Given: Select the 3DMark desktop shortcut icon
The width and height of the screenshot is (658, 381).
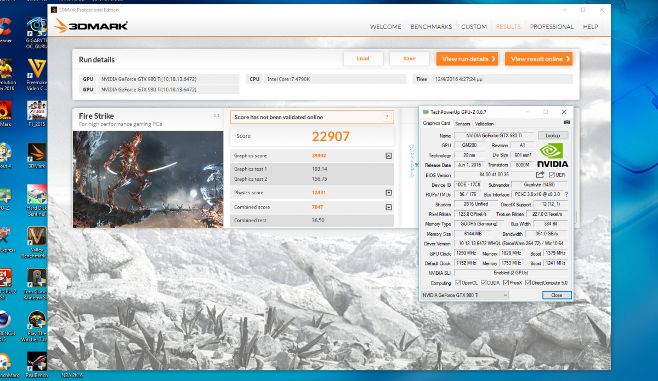Looking at the screenshot, I should click(36, 156).
